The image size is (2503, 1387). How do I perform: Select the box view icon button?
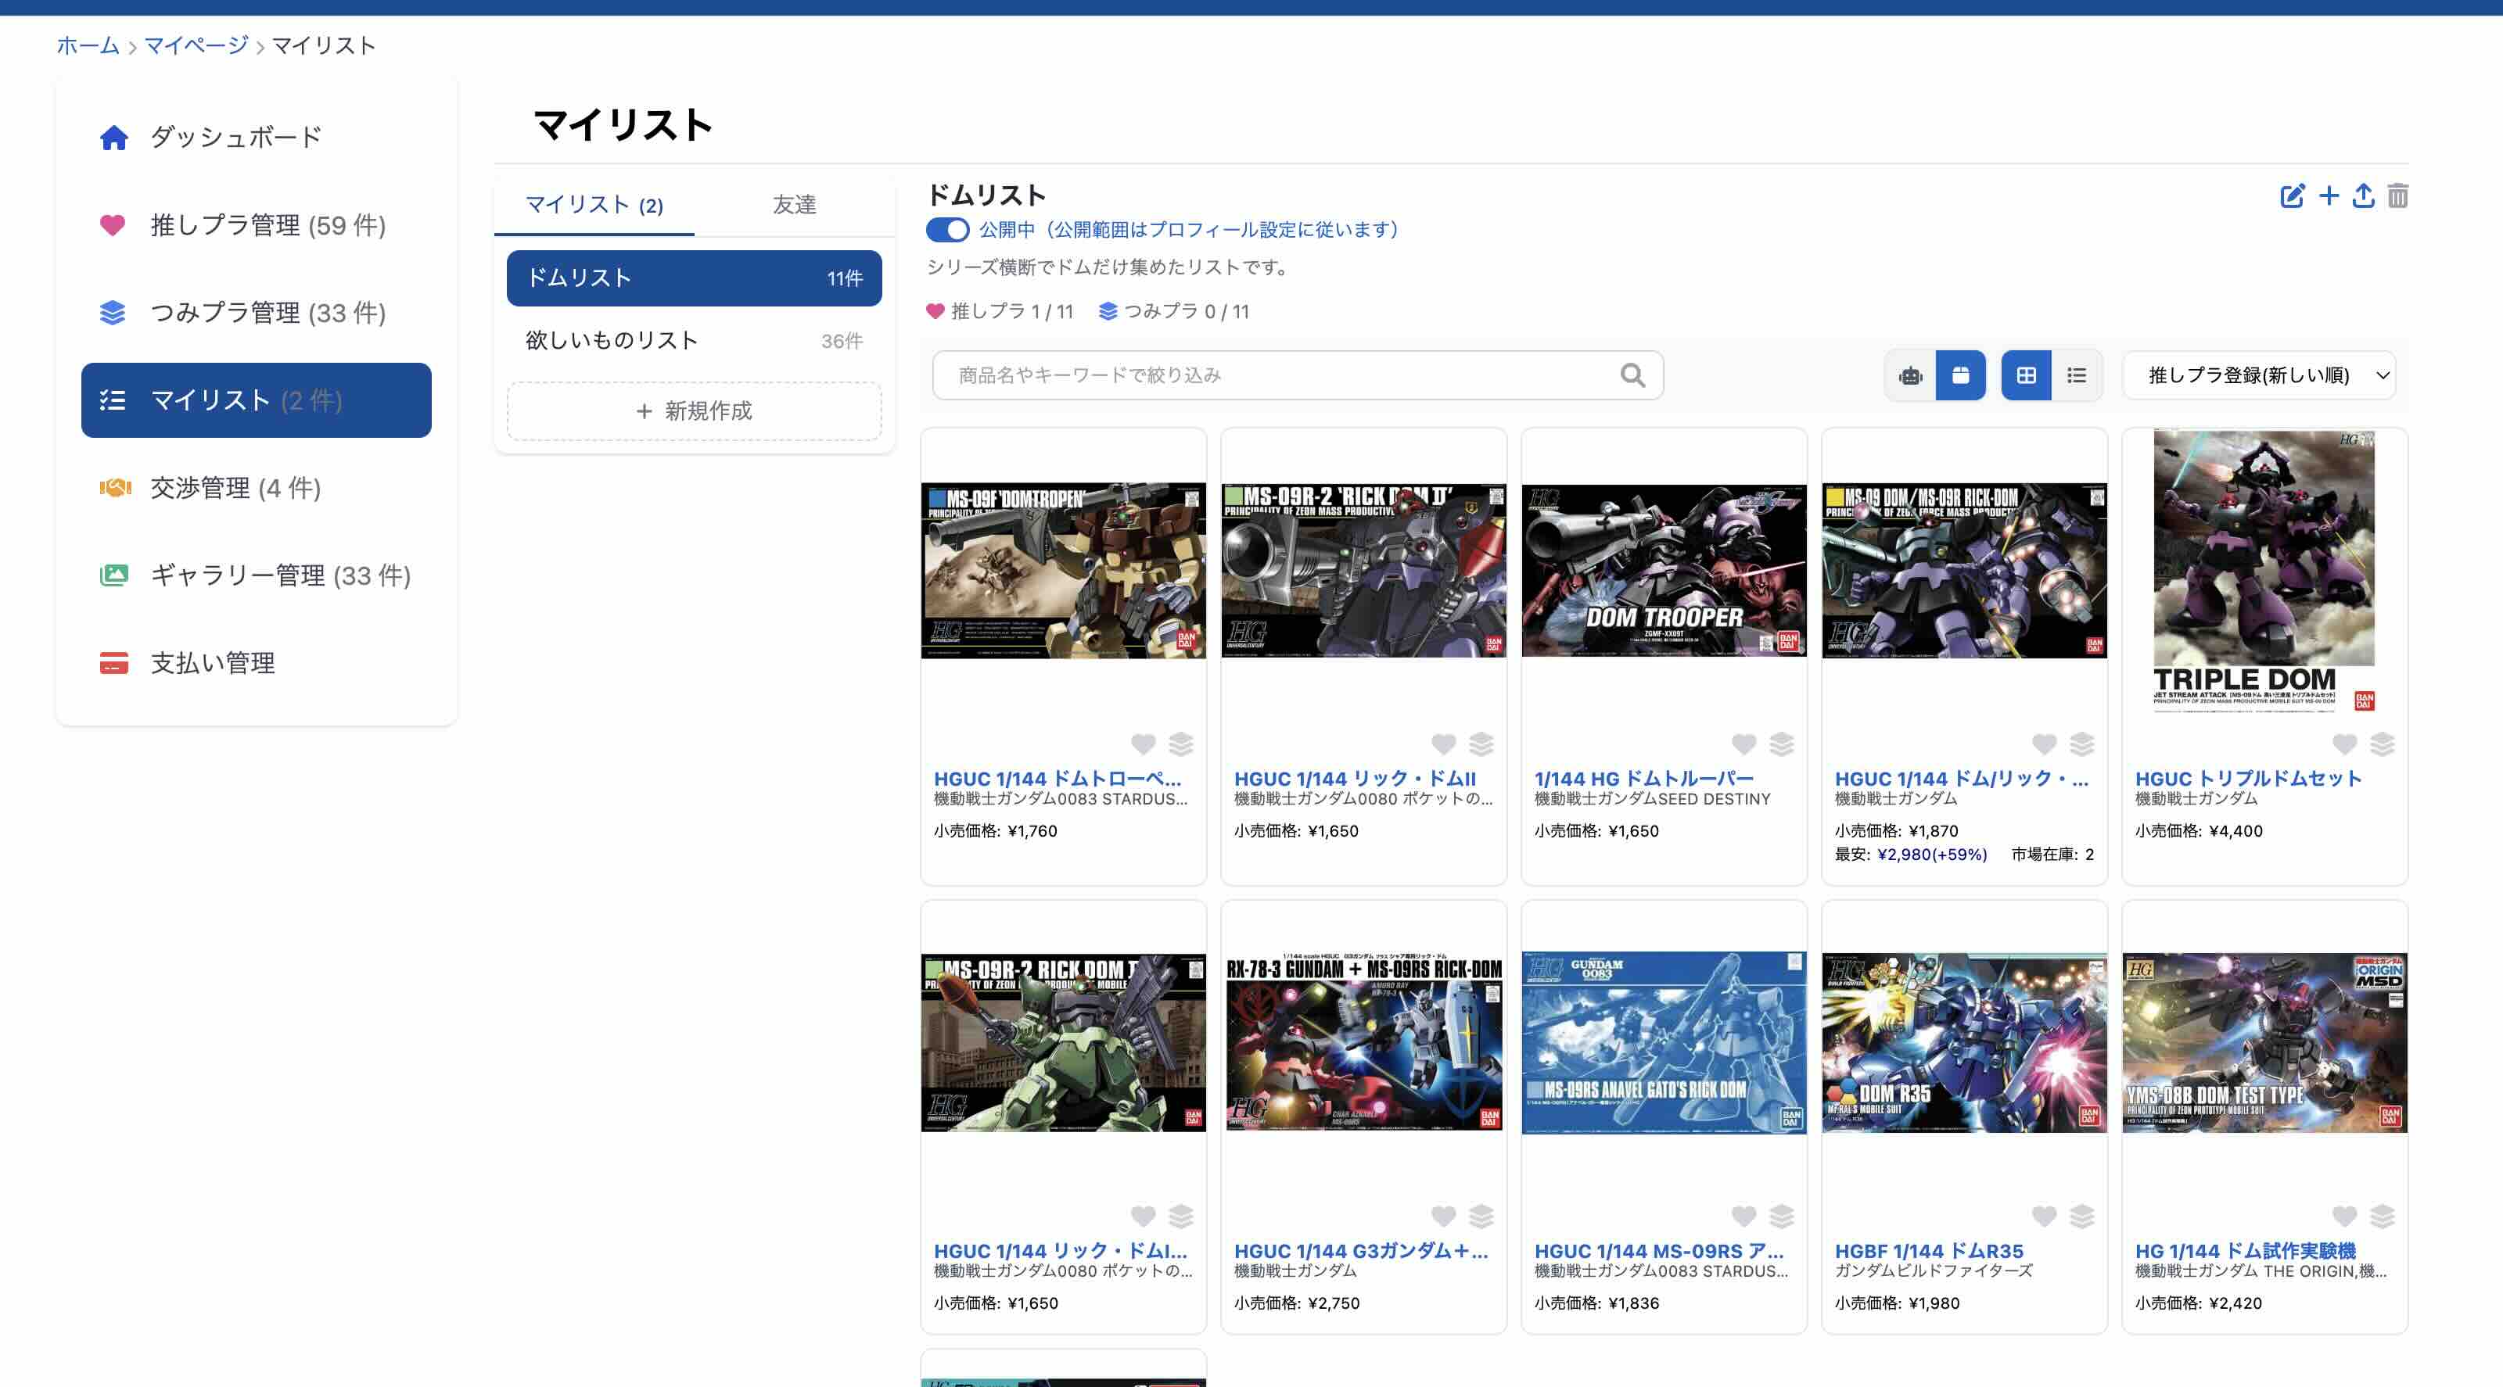tap(1961, 375)
